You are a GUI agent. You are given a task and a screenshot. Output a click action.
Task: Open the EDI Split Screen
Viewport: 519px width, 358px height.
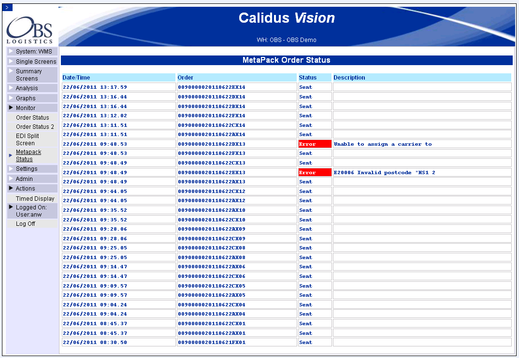[x=28, y=139]
